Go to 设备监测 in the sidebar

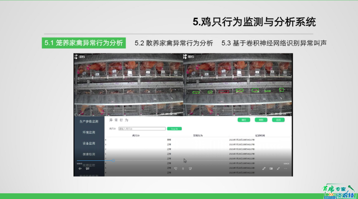pyautogui.click(x=89, y=143)
